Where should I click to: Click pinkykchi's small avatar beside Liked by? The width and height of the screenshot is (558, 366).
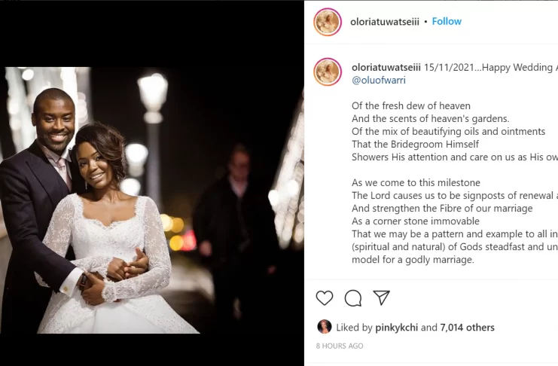(325, 327)
